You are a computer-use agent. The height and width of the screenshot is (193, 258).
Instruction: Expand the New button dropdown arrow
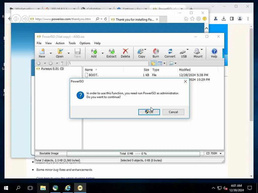pos(51,53)
